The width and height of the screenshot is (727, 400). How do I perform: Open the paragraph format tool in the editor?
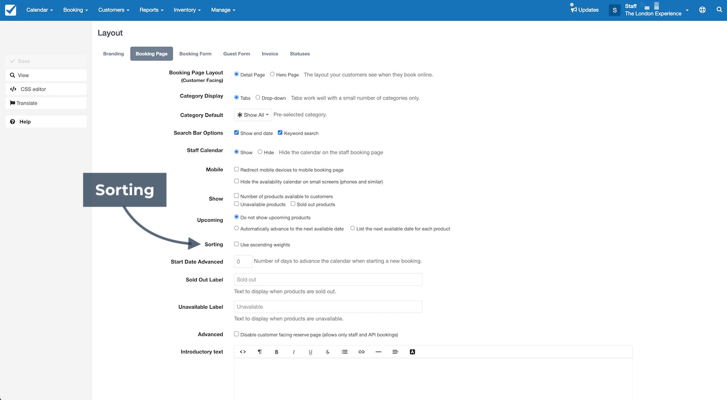[x=260, y=352]
